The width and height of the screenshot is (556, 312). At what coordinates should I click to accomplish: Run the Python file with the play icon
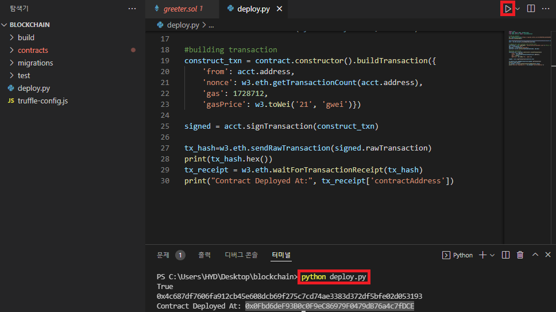[x=508, y=9]
